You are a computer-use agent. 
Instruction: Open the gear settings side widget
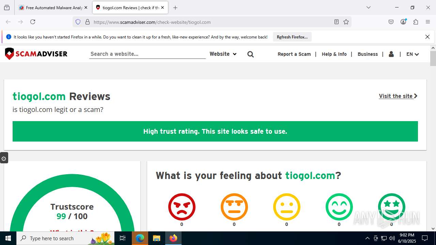[4, 158]
